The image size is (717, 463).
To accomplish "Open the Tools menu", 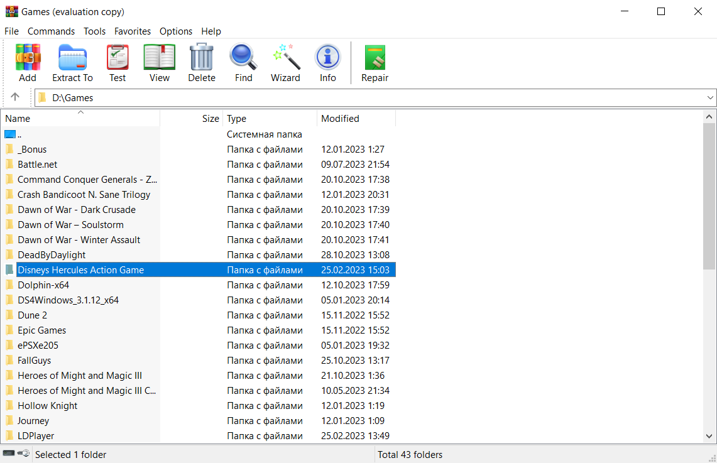I will coord(94,31).
